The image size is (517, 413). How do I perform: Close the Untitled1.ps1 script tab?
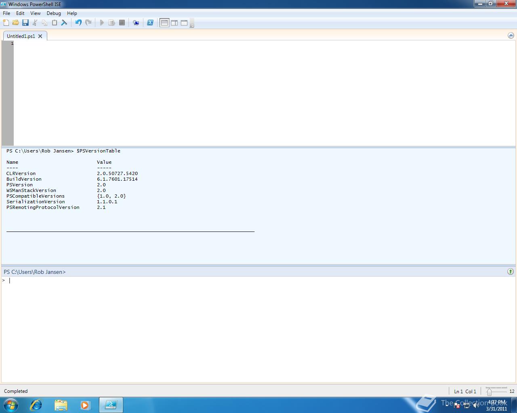pos(40,36)
